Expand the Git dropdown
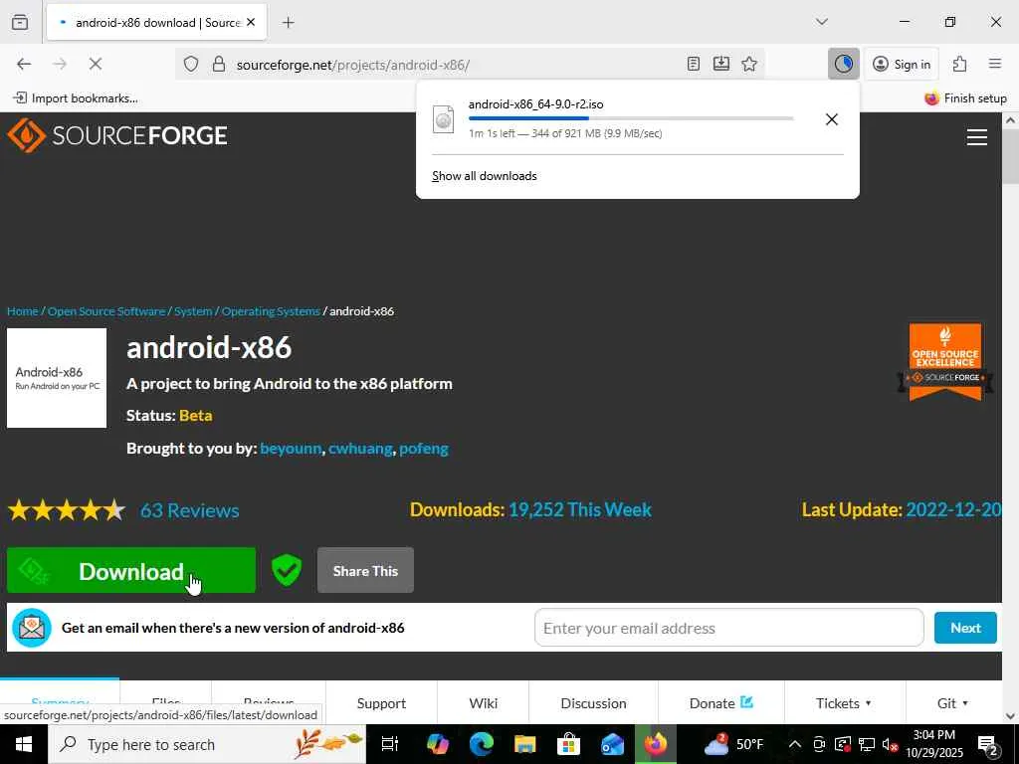 (952, 703)
